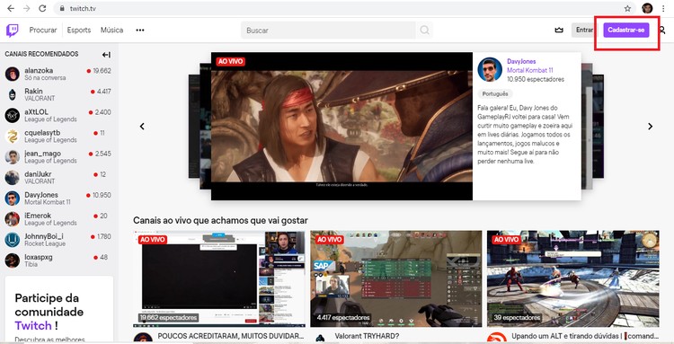Screen dimensions: 674x344
Task: Click the browser forward arrow
Action: click(x=26, y=8)
